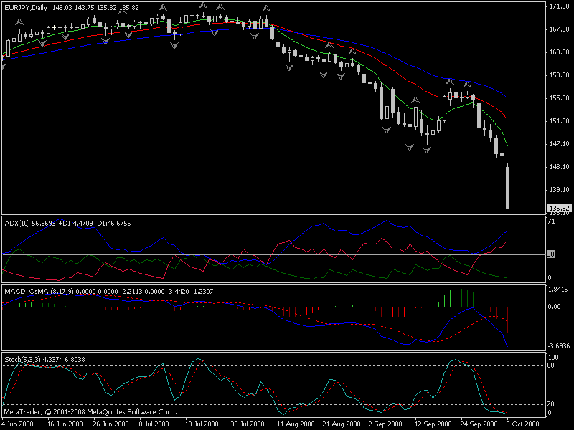This screenshot has height=430, width=574.
Task: Click the 80 level label in Stochastic panel
Action: click(x=552, y=365)
